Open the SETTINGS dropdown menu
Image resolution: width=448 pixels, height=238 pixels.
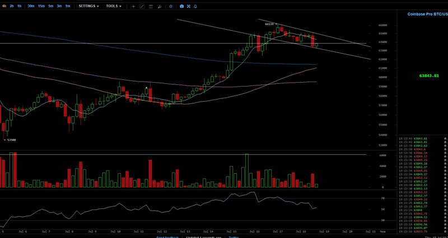(x=89, y=6)
